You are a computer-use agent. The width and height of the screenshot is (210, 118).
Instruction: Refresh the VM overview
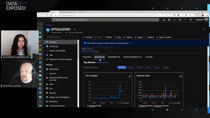[149, 37]
